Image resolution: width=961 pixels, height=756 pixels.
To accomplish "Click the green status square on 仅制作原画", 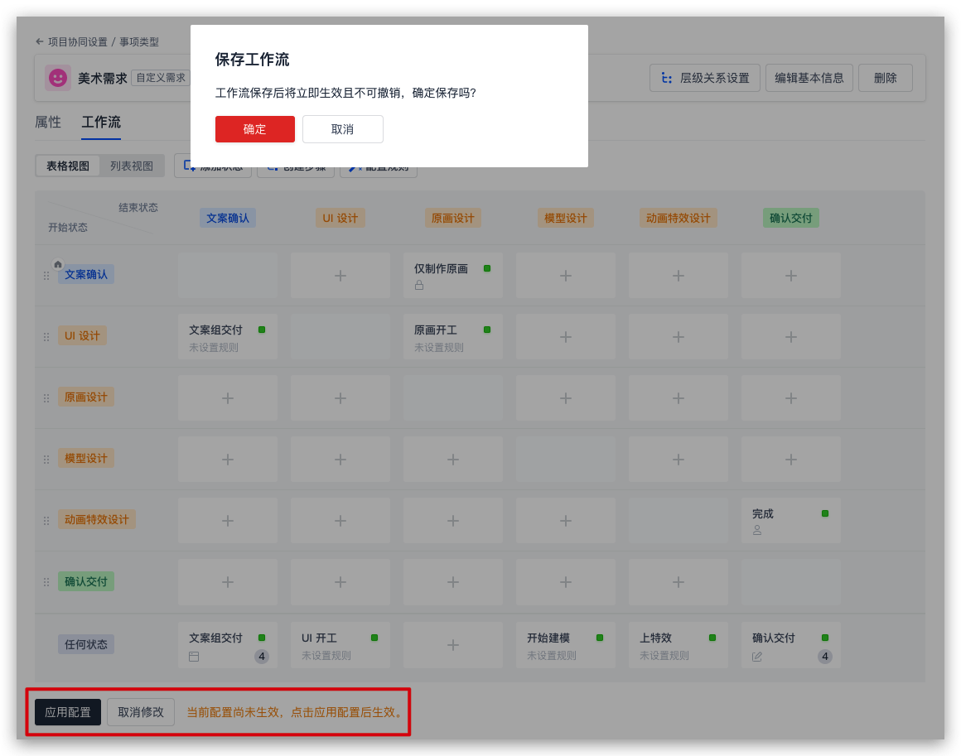I will tap(487, 268).
